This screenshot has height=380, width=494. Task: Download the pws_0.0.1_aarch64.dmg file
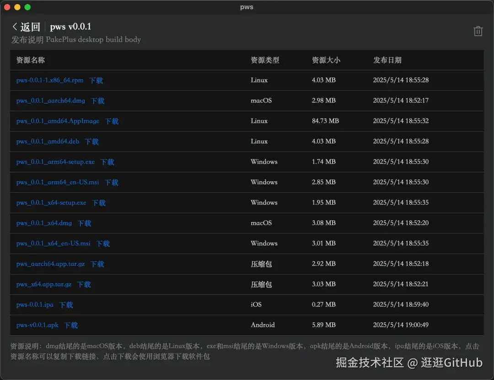[97, 101]
